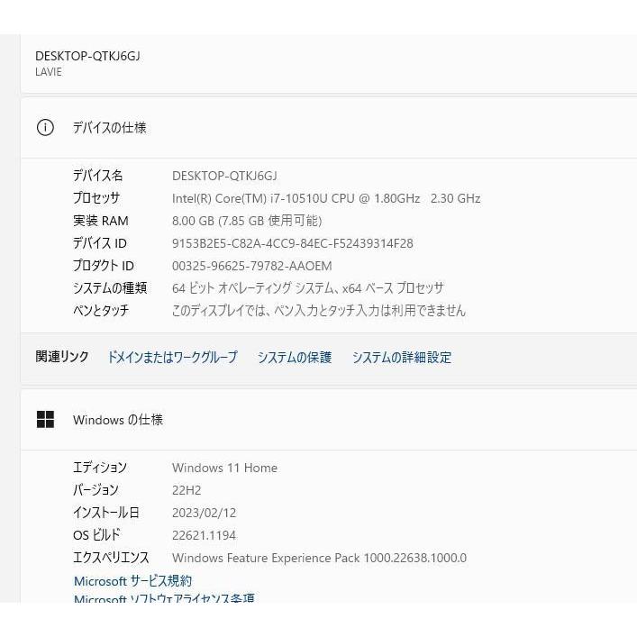
Task: Click the 実装 RAM label
Action: point(101,221)
